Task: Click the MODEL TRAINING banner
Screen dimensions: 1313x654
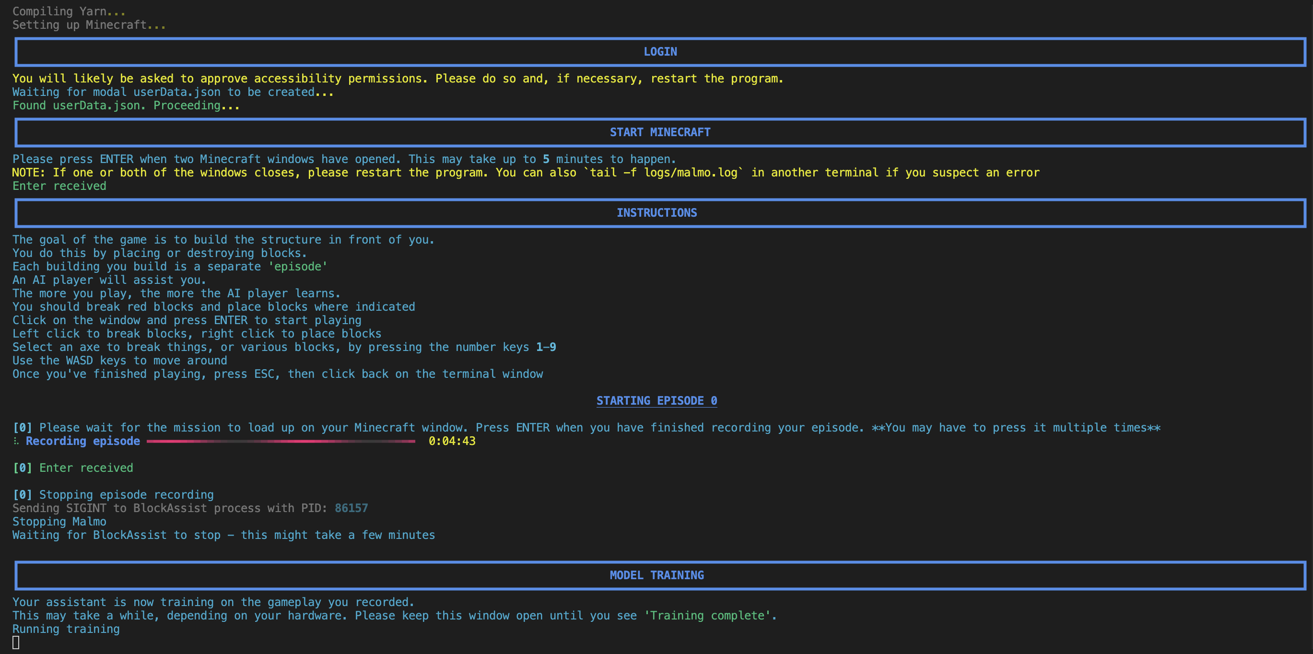Action: pos(656,575)
